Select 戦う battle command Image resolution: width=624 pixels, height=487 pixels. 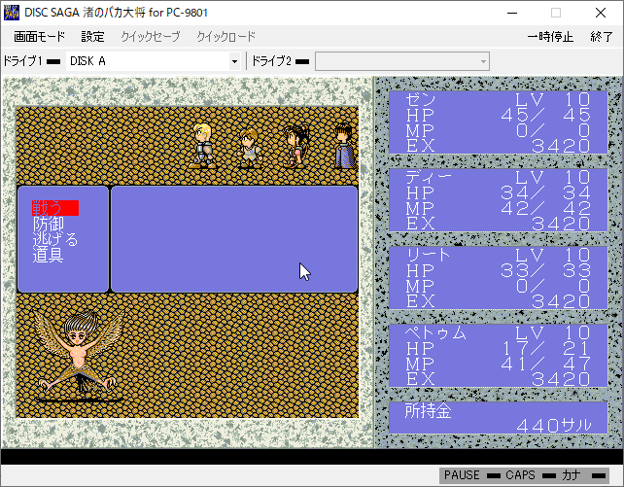click(x=55, y=208)
